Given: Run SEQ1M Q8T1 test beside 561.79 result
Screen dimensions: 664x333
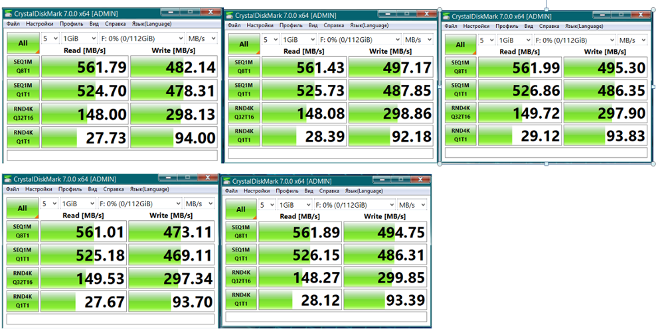Looking at the screenshot, I should (x=23, y=66).
